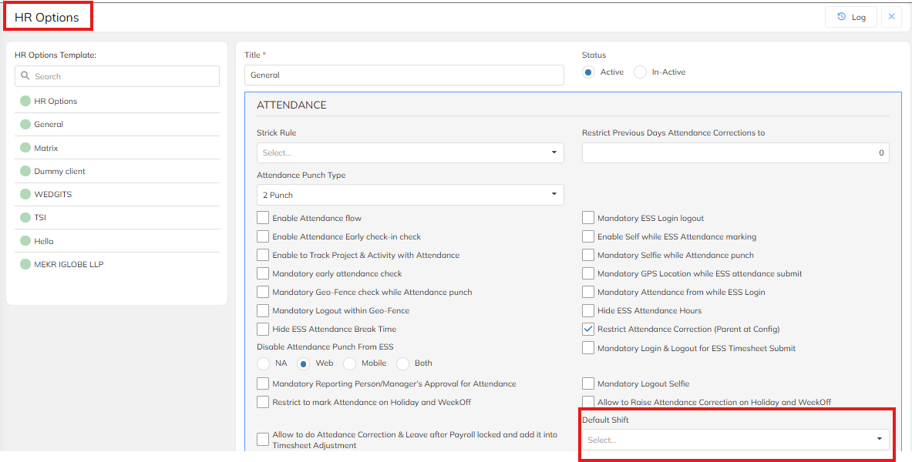Image resolution: width=912 pixels, height=462 pixels.
Task: Open the change Log
Action: (851, 18)
